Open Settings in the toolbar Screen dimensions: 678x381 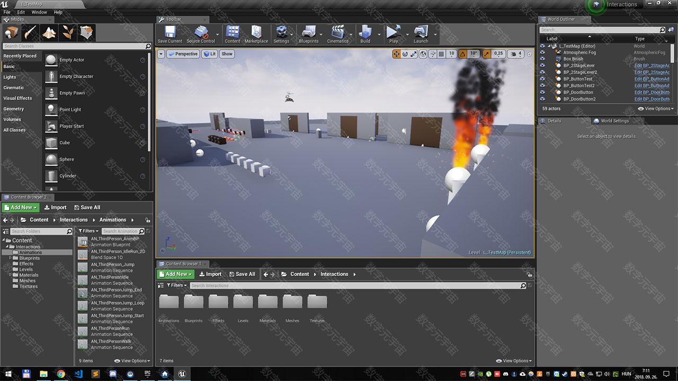pyautogui.click(x=281, y=34)
